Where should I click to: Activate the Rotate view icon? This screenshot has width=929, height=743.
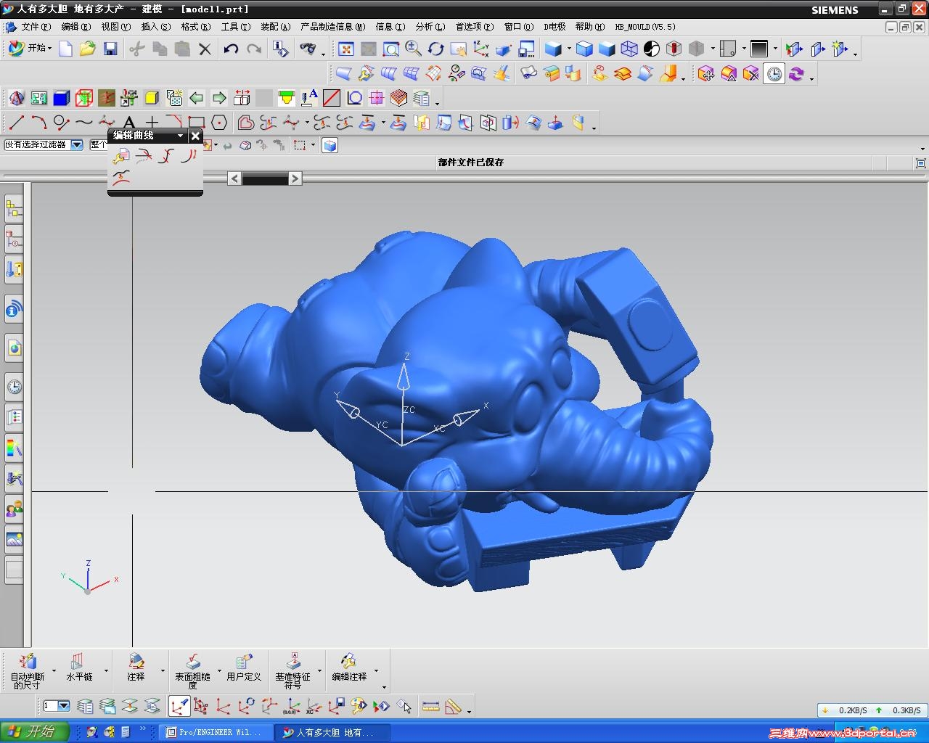tap(435, 49)
